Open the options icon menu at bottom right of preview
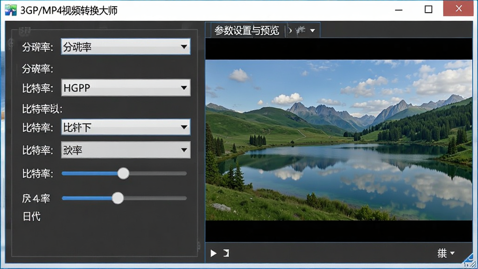 (446, 253)
